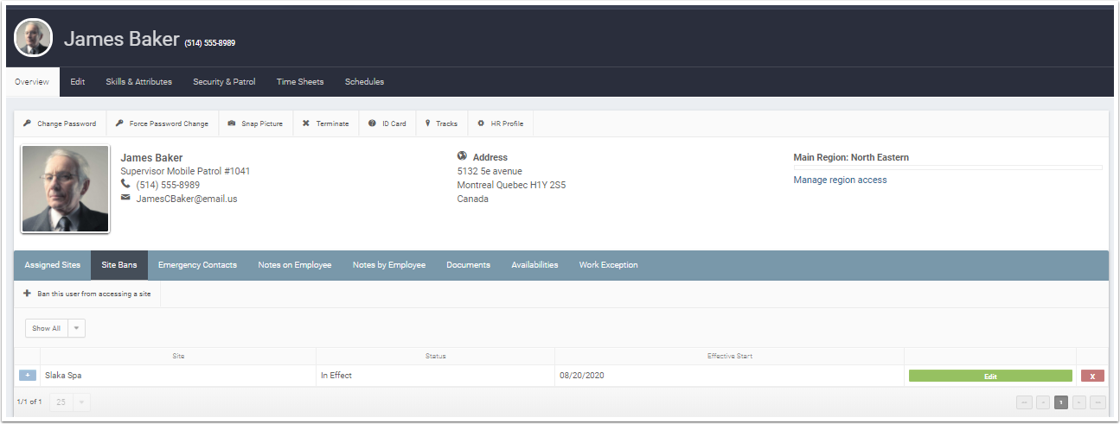Open the Availabilities tab
Screen dimensions: 1120x424
(x=534, y=265)
